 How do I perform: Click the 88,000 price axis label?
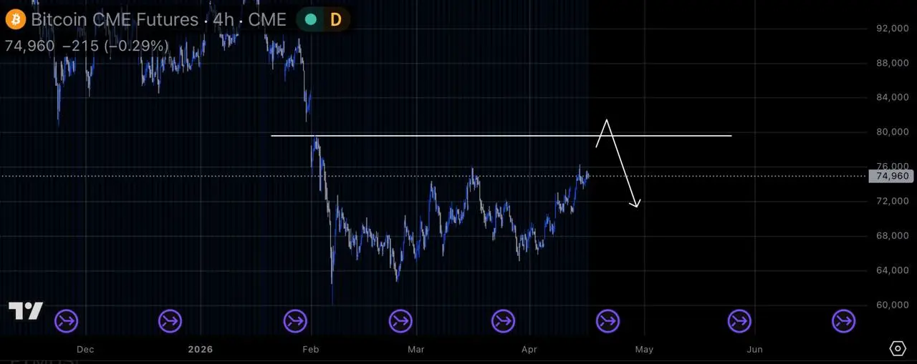(x=892, y=63)
